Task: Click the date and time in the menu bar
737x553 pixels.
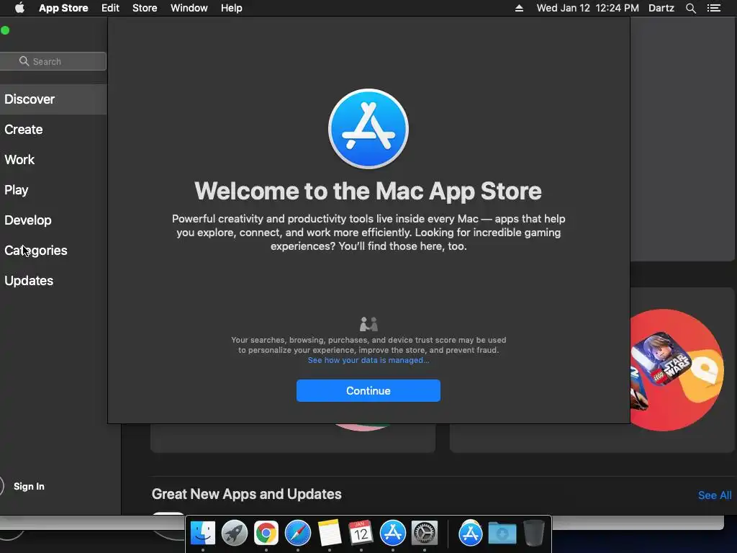Action: [587, 8]
